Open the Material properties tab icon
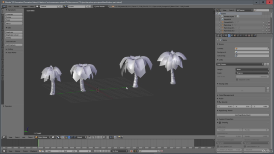Viewport: 274px width, 154px height. coord(247,36)
